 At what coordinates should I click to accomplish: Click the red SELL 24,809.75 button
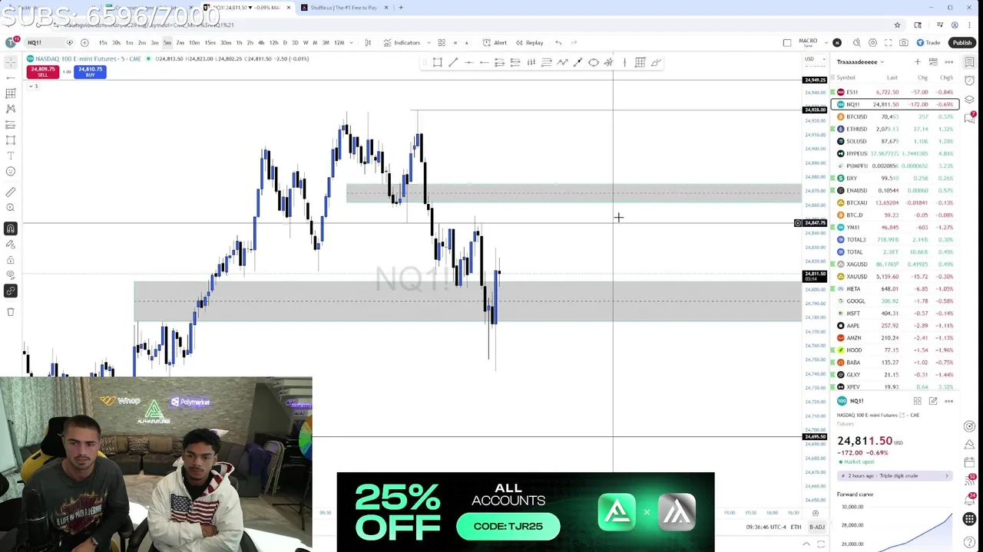42,71
